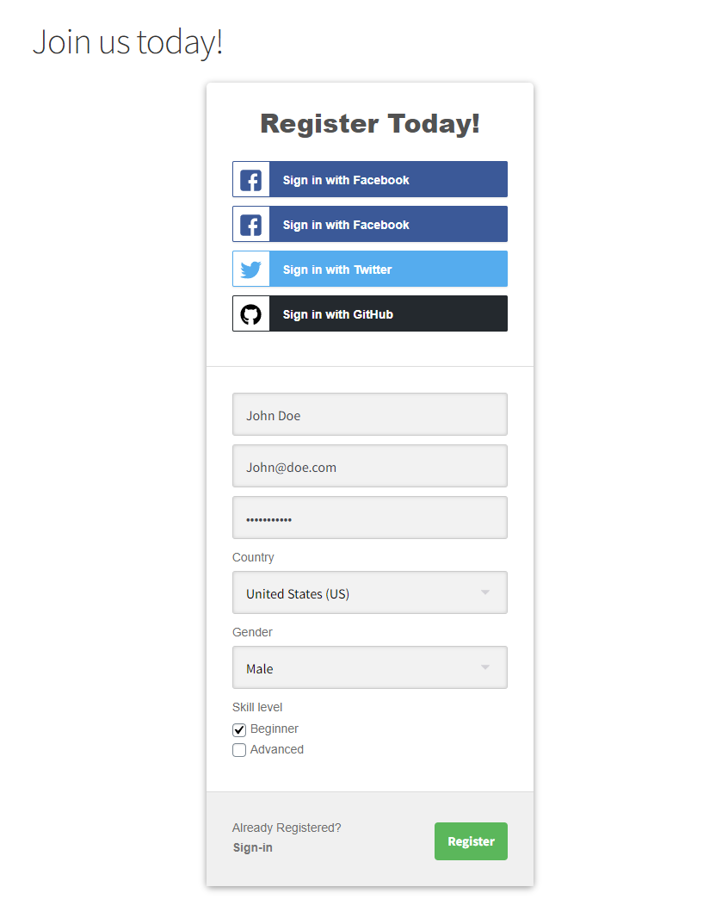Click the "Advanced" checkbox label text
The image size is (728, 924).
pyautogui.click(x=277, y=750)
